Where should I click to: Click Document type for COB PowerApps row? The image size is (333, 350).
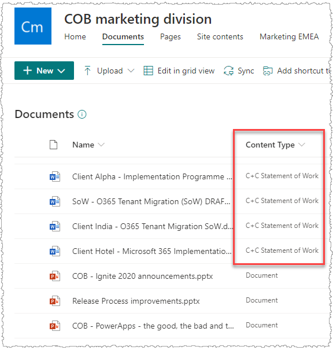(x=262, y=325)
